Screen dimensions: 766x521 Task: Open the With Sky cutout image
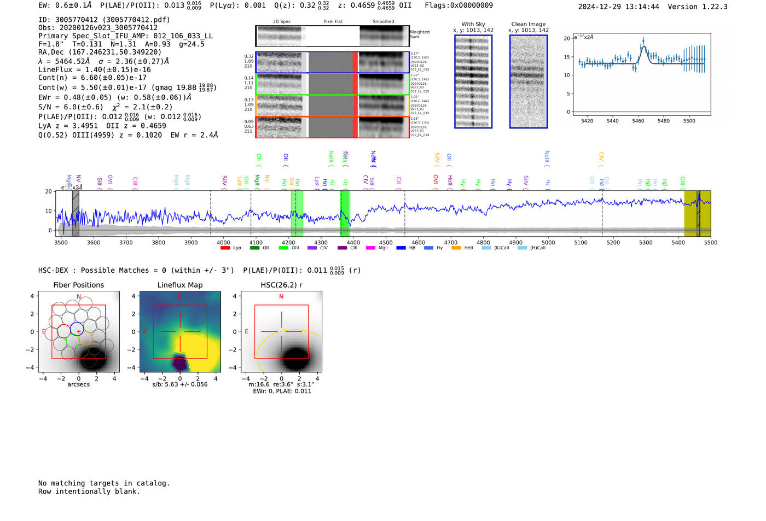click(473, 81)
